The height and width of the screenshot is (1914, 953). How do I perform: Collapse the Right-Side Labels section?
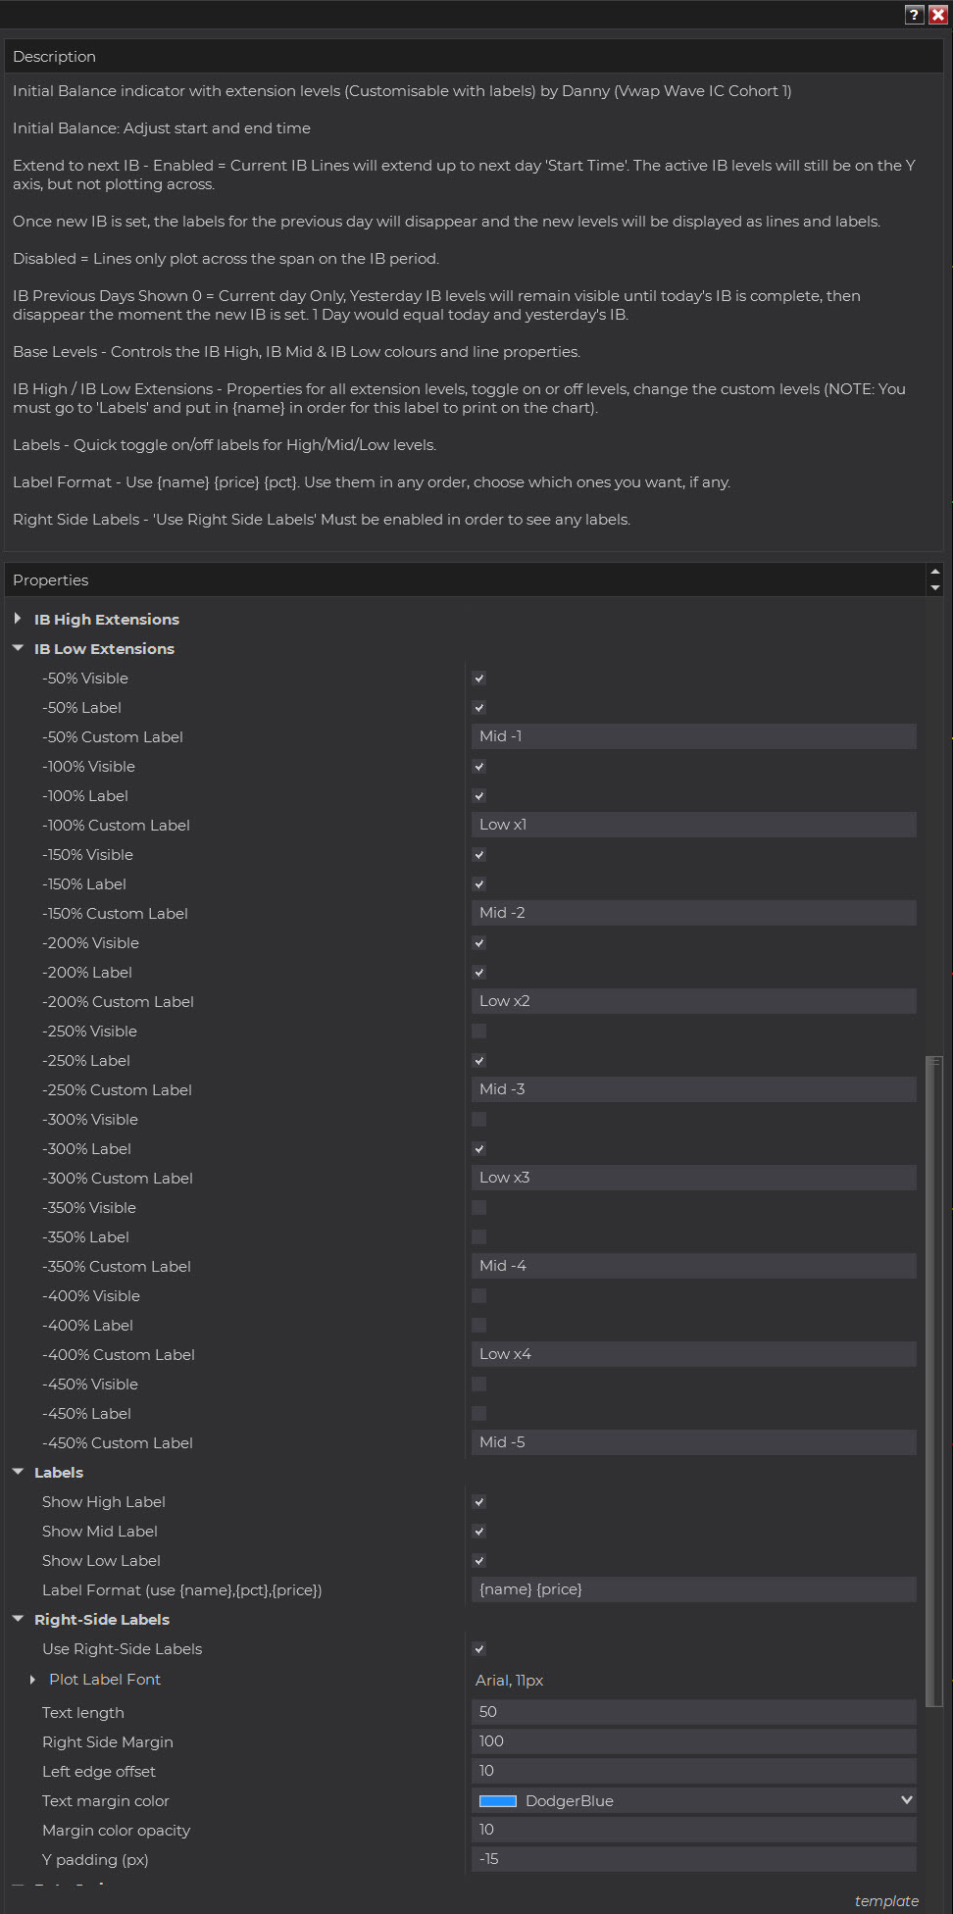(18, 1619)
